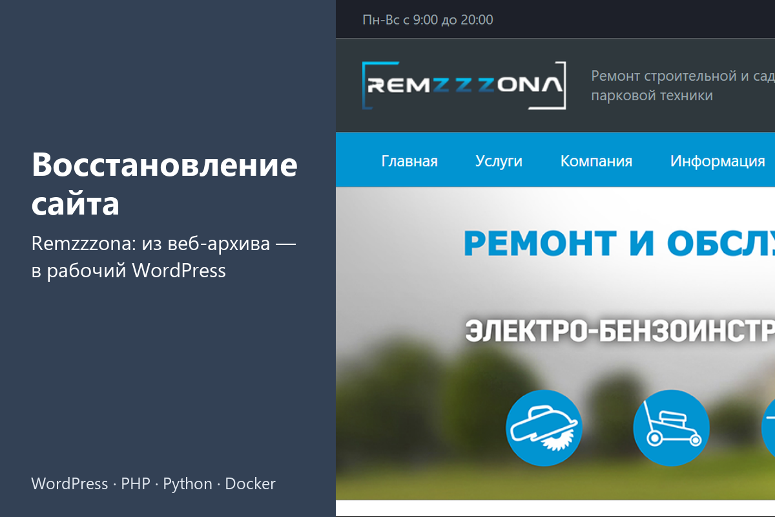Click the subtitle Remzzzona: из веб-архива

(164, 257)
